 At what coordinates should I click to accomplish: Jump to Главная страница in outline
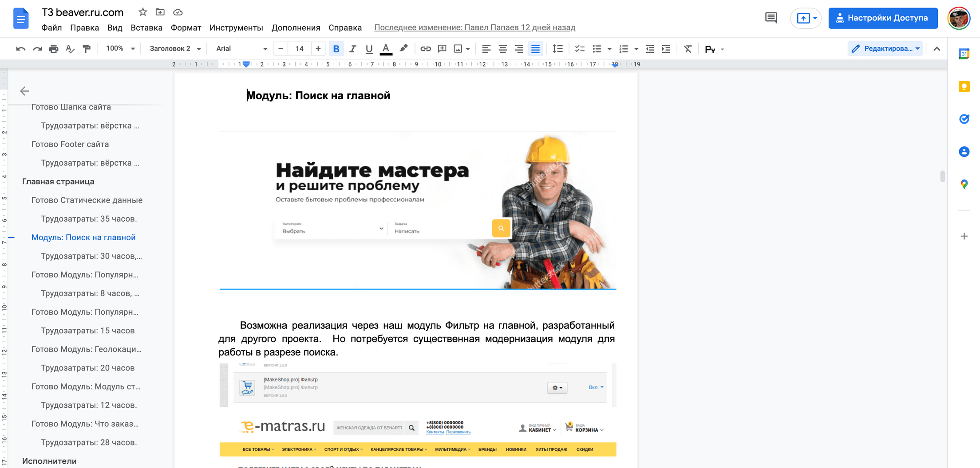click(58, 181)
